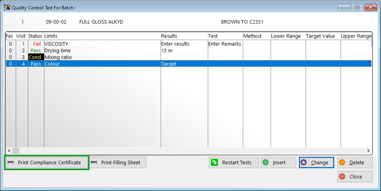This screenshot has height=191, width=381.
Task: Click the Enter results cell for VISCOSITY
Action: tap(175, 44)
